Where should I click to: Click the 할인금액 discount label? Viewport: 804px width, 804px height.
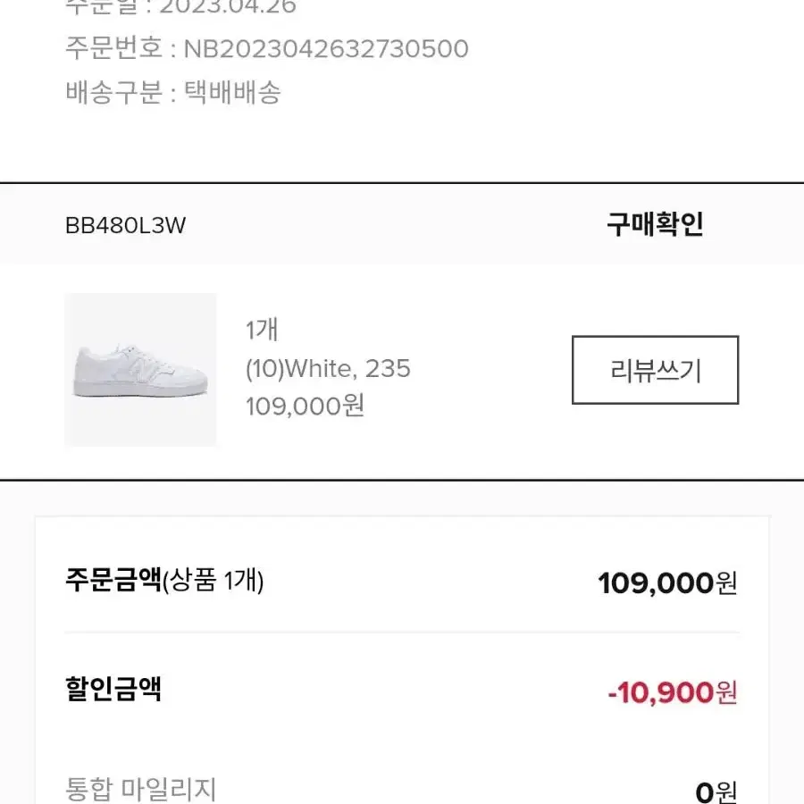[113, 689]
